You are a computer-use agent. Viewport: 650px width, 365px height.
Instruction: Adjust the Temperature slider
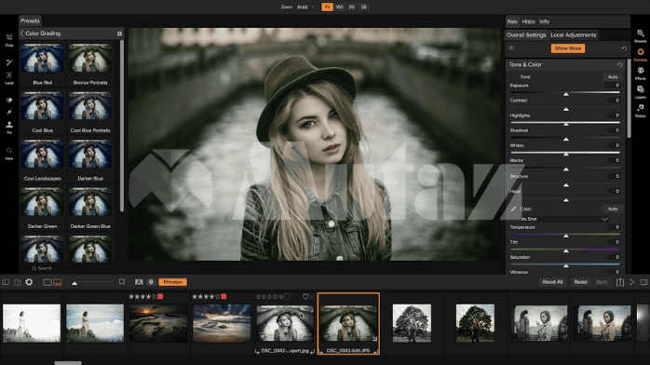[565, 235]
